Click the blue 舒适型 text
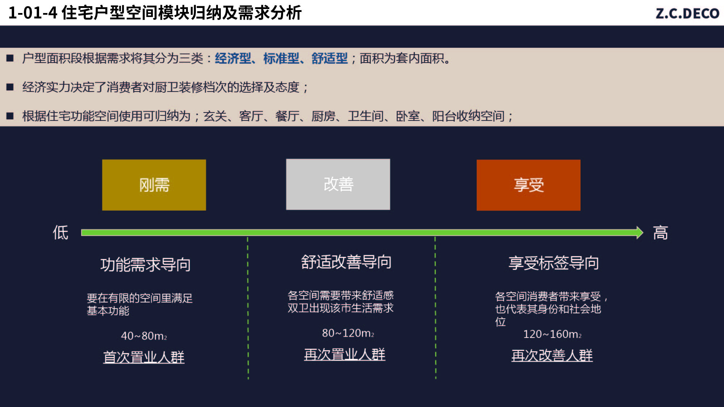This screenshot has width=724, height=407. 329,58
